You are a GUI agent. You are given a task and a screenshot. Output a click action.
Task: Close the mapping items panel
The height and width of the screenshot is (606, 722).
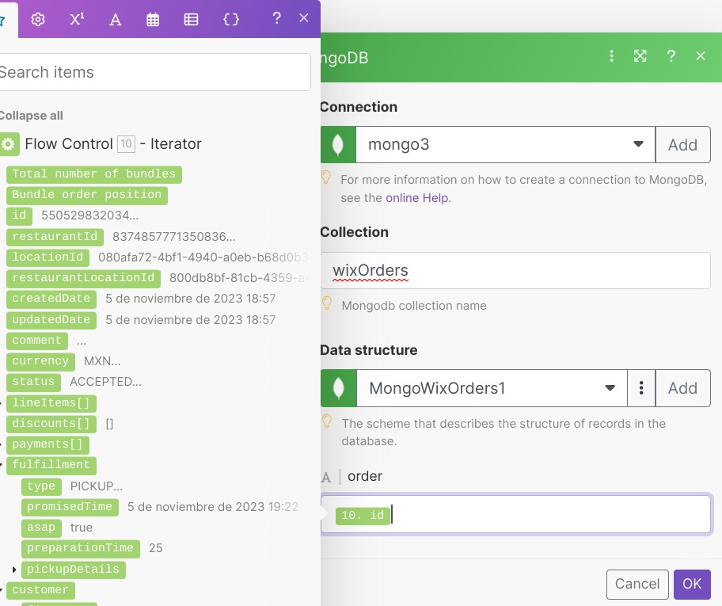(x=303, y=18)
